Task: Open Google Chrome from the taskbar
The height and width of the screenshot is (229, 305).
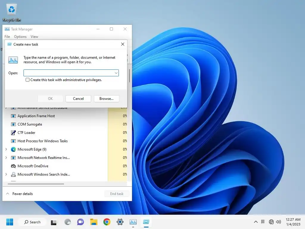Action: coord(107,222)
